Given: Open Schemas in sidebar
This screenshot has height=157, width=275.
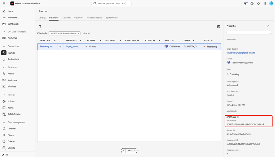Looking at the screenshot, I should point(12,129).
